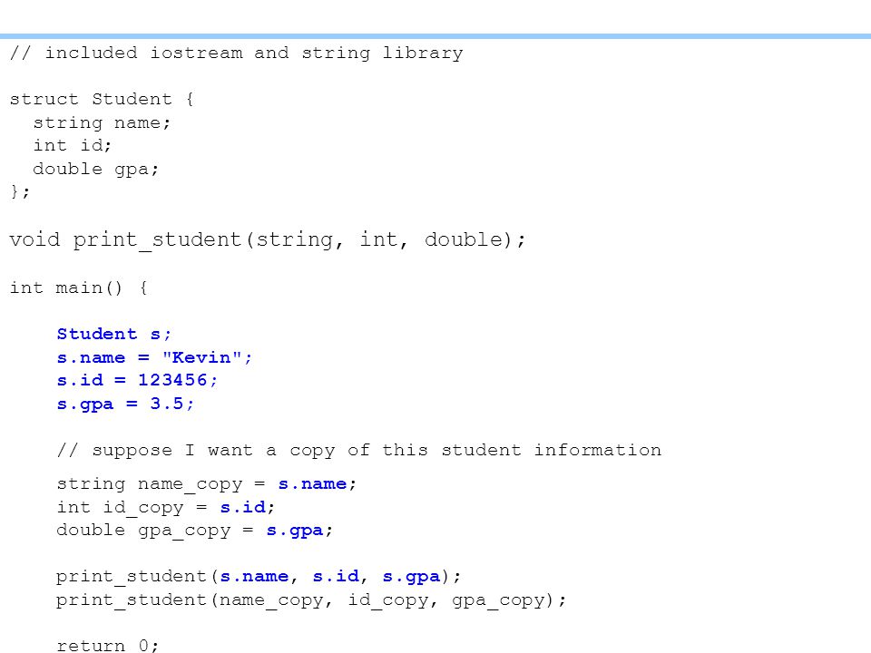
Task: Click the 'double gpa;' member declaration
Action: pos(95,169)
